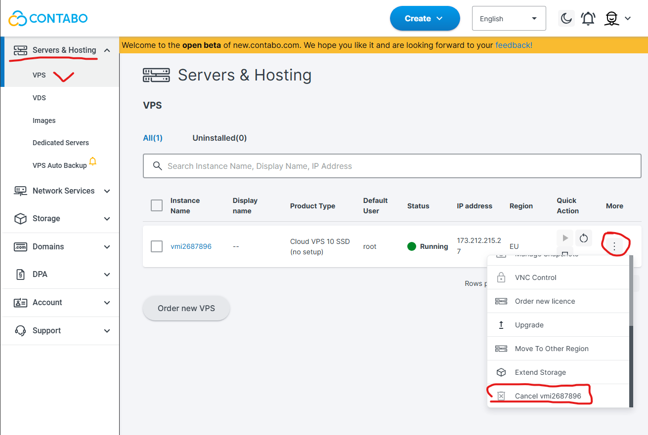Image resolution: width=648 pixels, height=435 pixels.
Task: Choose Cancel vmi2687896 from menu
Action: point(548,396)
